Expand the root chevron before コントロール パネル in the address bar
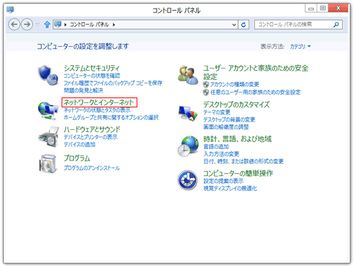This screenshot has width=354, height=267. coord(65,25)
